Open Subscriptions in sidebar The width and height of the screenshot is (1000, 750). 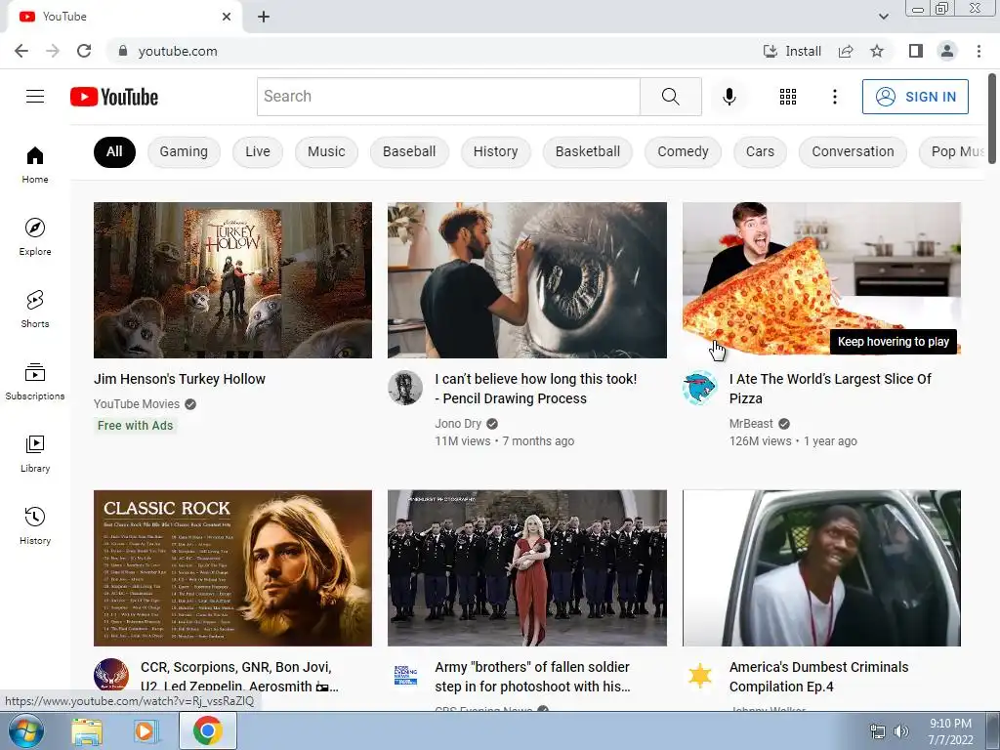35,382
